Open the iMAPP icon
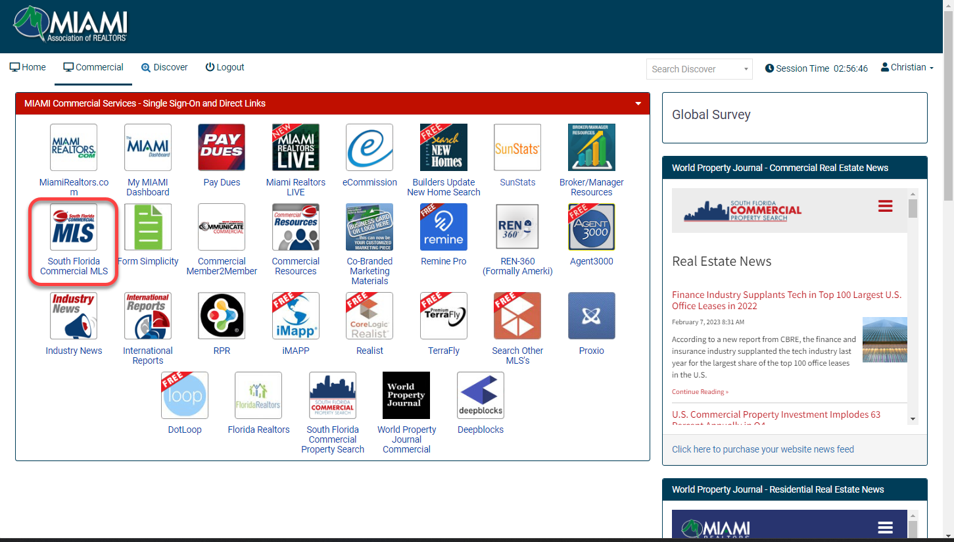The height and width of the screenshot is (542, 954). click(x=296, y=316)
